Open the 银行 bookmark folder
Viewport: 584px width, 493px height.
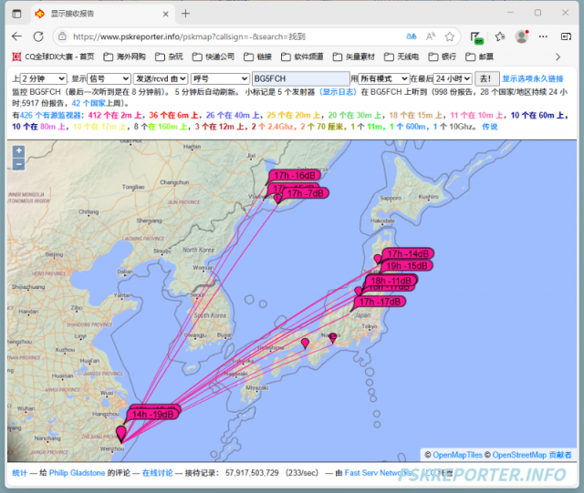pyautogui.click(x=442, y=56)
